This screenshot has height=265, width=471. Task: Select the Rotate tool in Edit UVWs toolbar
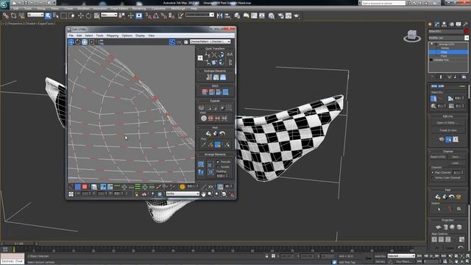(78, 42)
